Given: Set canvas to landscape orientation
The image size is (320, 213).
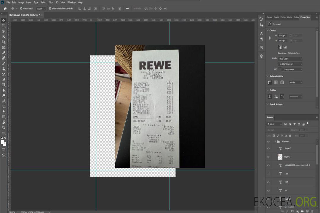Looking at the screenshot, I should 285,47.
